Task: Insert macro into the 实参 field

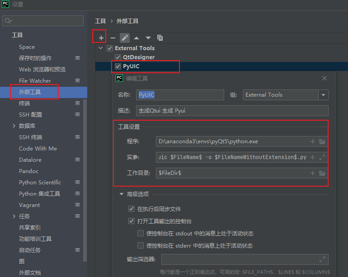Action: [312, 157]
